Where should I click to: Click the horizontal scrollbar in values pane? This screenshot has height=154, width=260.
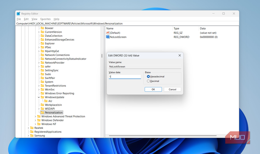(x=163, y=136)
